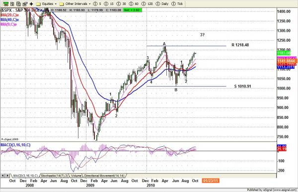Click the R 1218.48 resistance label
The height and width of the screenshot is (192, 298).
click(240, 45)
